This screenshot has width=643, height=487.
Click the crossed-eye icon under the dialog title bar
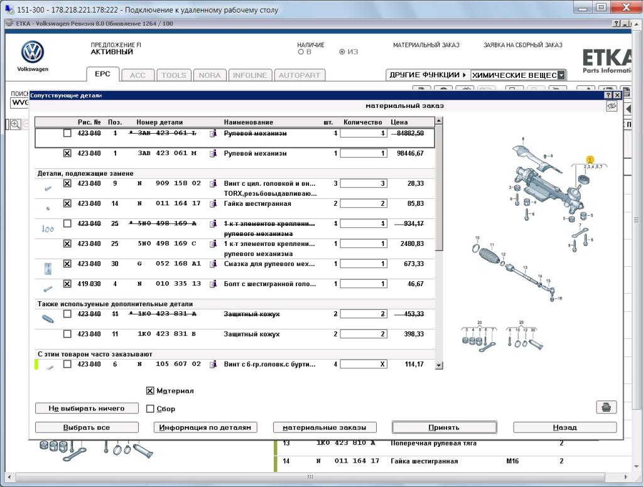tap(612, 106)
